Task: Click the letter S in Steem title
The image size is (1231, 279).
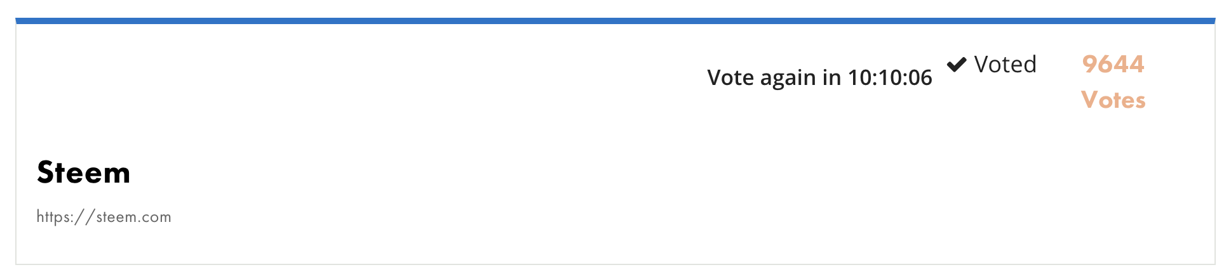Action: (x=46, y=172)
